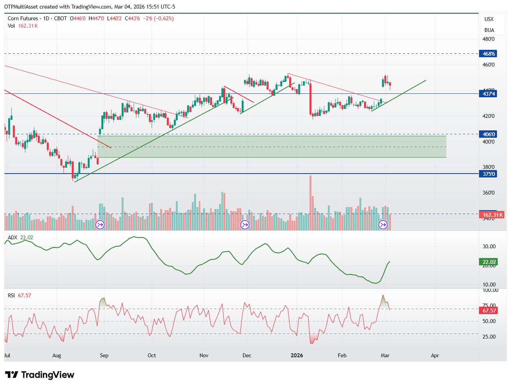Screen dimensions: 511x388
Task: Click the green ADX 22.02 value label
Action: [x=488, y=262]
